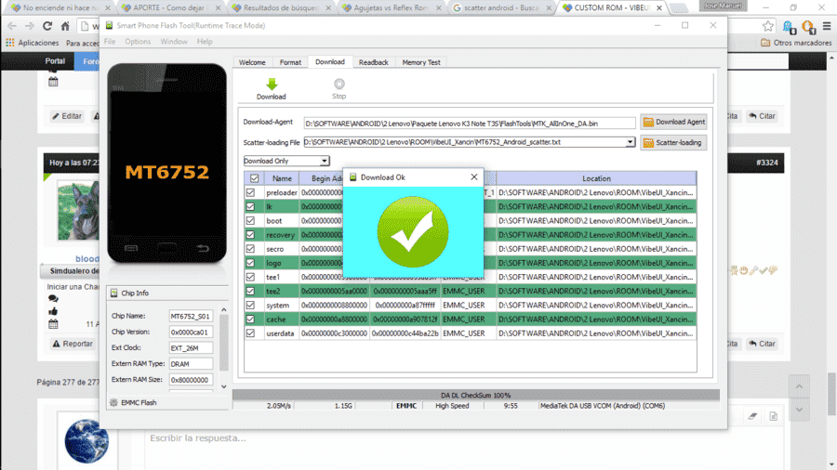Click the Reportar button in forum post
The width and height of the screenshot is (837, 470).
[73, 344]
